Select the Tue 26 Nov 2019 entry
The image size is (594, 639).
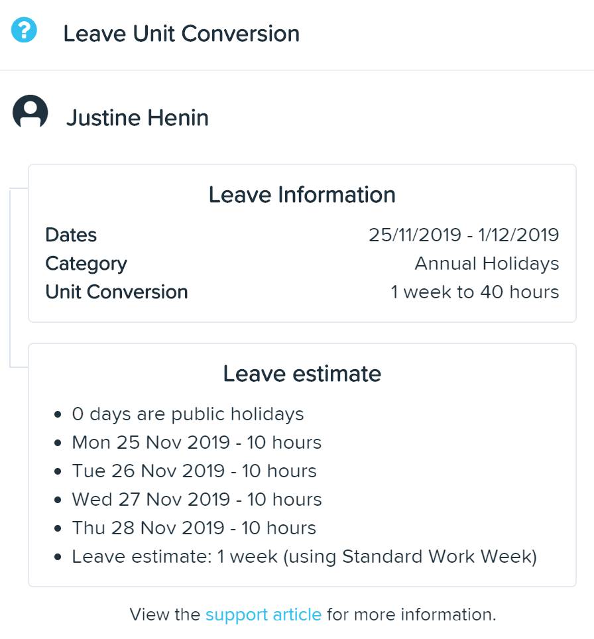pos(194,471)
